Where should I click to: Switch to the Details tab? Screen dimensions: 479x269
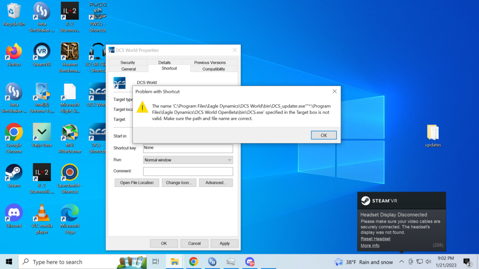164,62
